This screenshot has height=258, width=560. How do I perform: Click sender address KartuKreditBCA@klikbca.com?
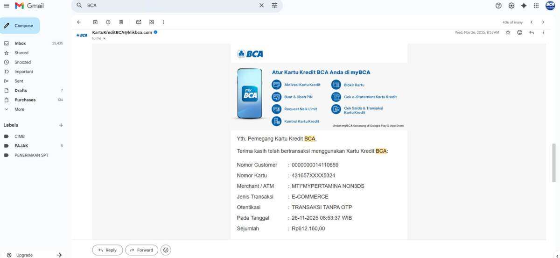(122, 32)
